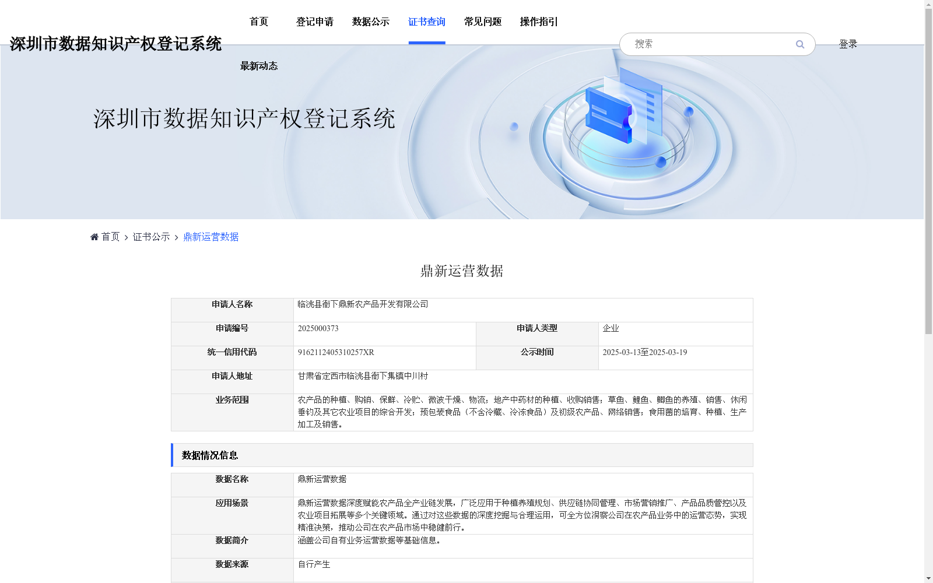This screenshot has width=933, height=583.
Task: Click the 申请人类型 label cell
Action: [x=537, y=334]
